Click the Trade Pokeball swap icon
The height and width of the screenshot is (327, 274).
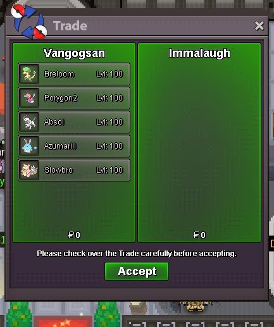tap(29, 22)
